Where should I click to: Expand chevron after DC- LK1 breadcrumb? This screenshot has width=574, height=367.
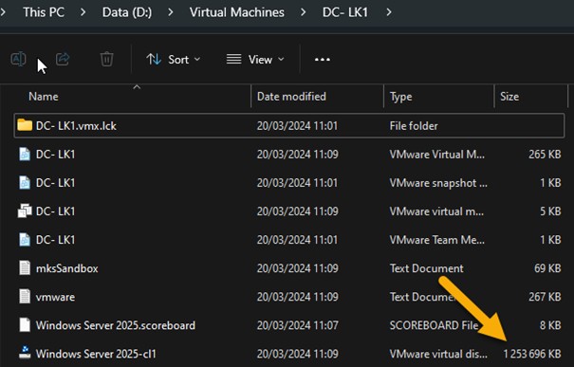click(389, 12)
